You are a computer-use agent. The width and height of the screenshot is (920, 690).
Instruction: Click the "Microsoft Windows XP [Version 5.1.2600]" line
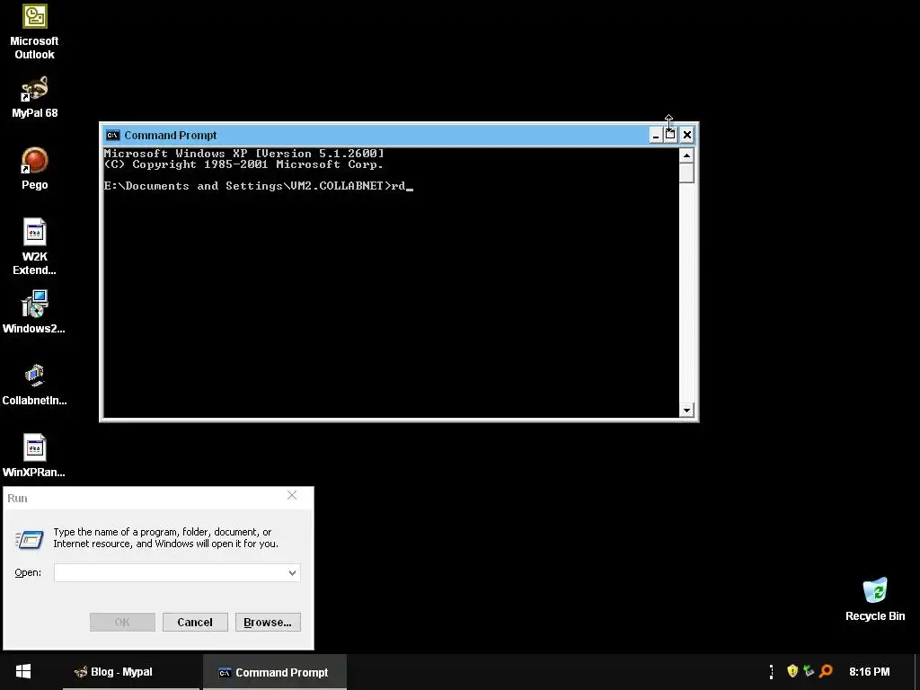click(244, 153)
